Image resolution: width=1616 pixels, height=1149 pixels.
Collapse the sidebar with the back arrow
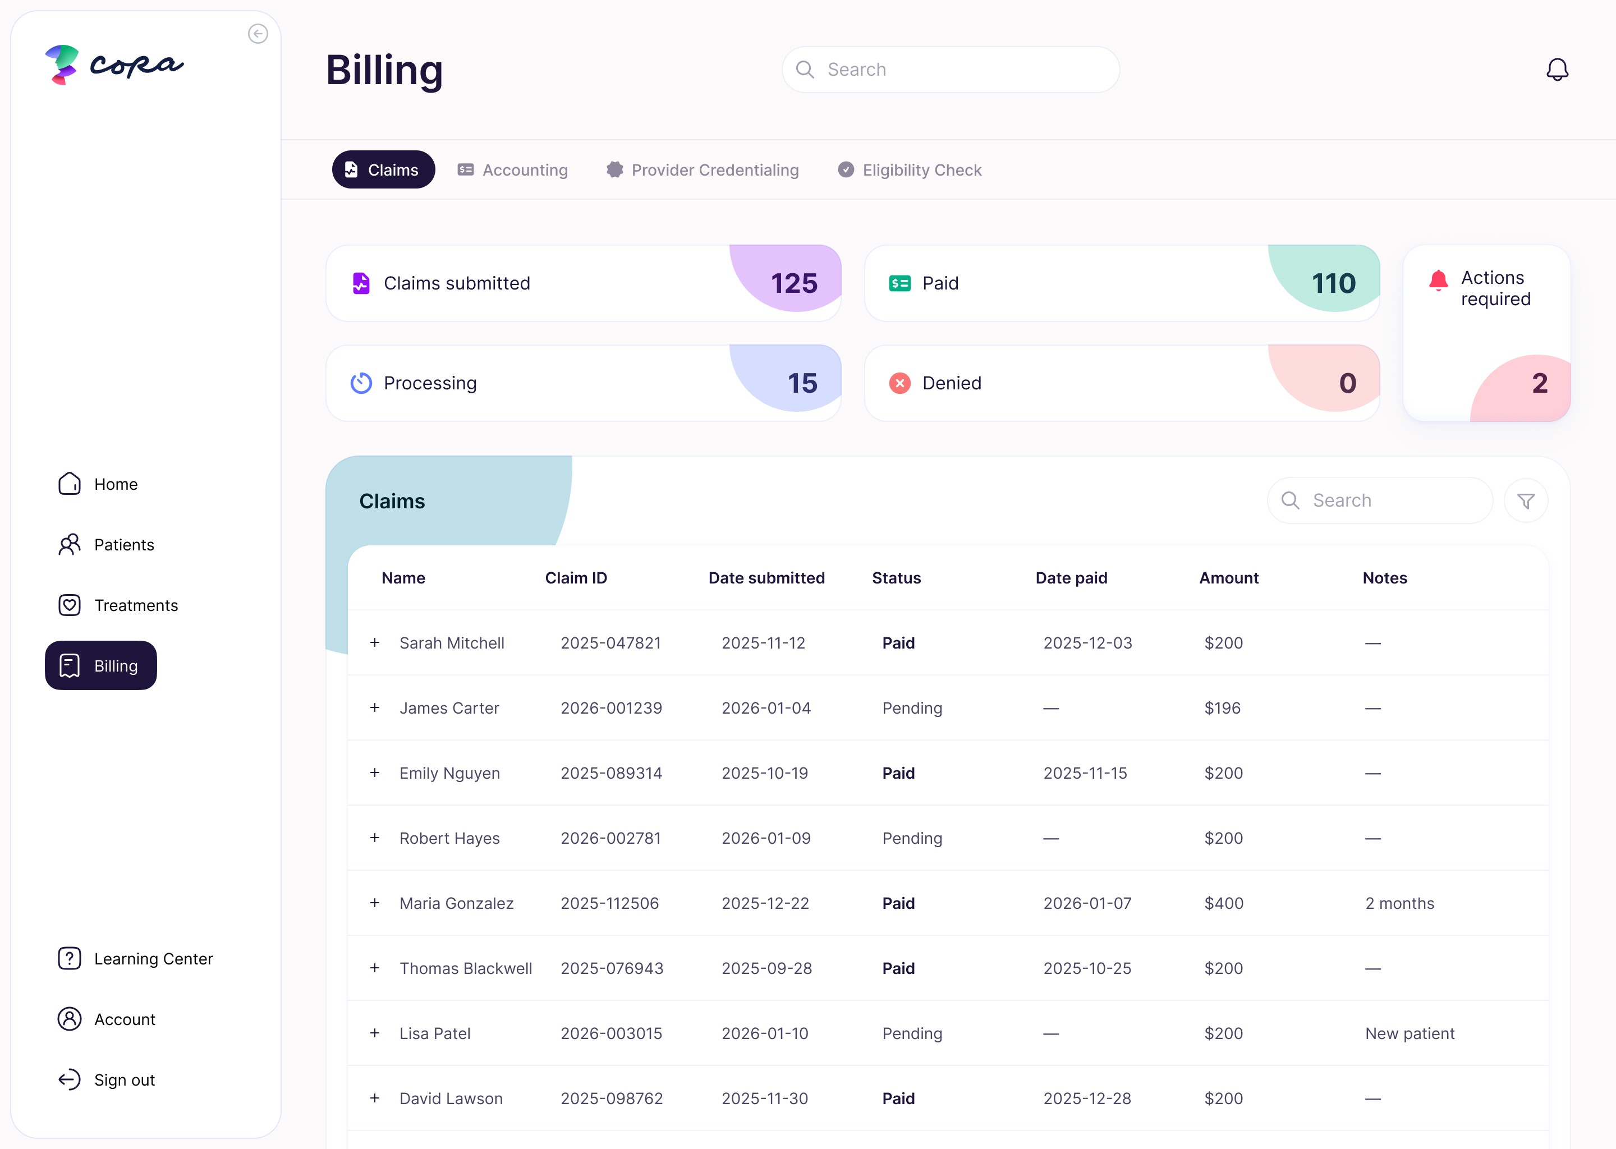(x=258, y=33)
